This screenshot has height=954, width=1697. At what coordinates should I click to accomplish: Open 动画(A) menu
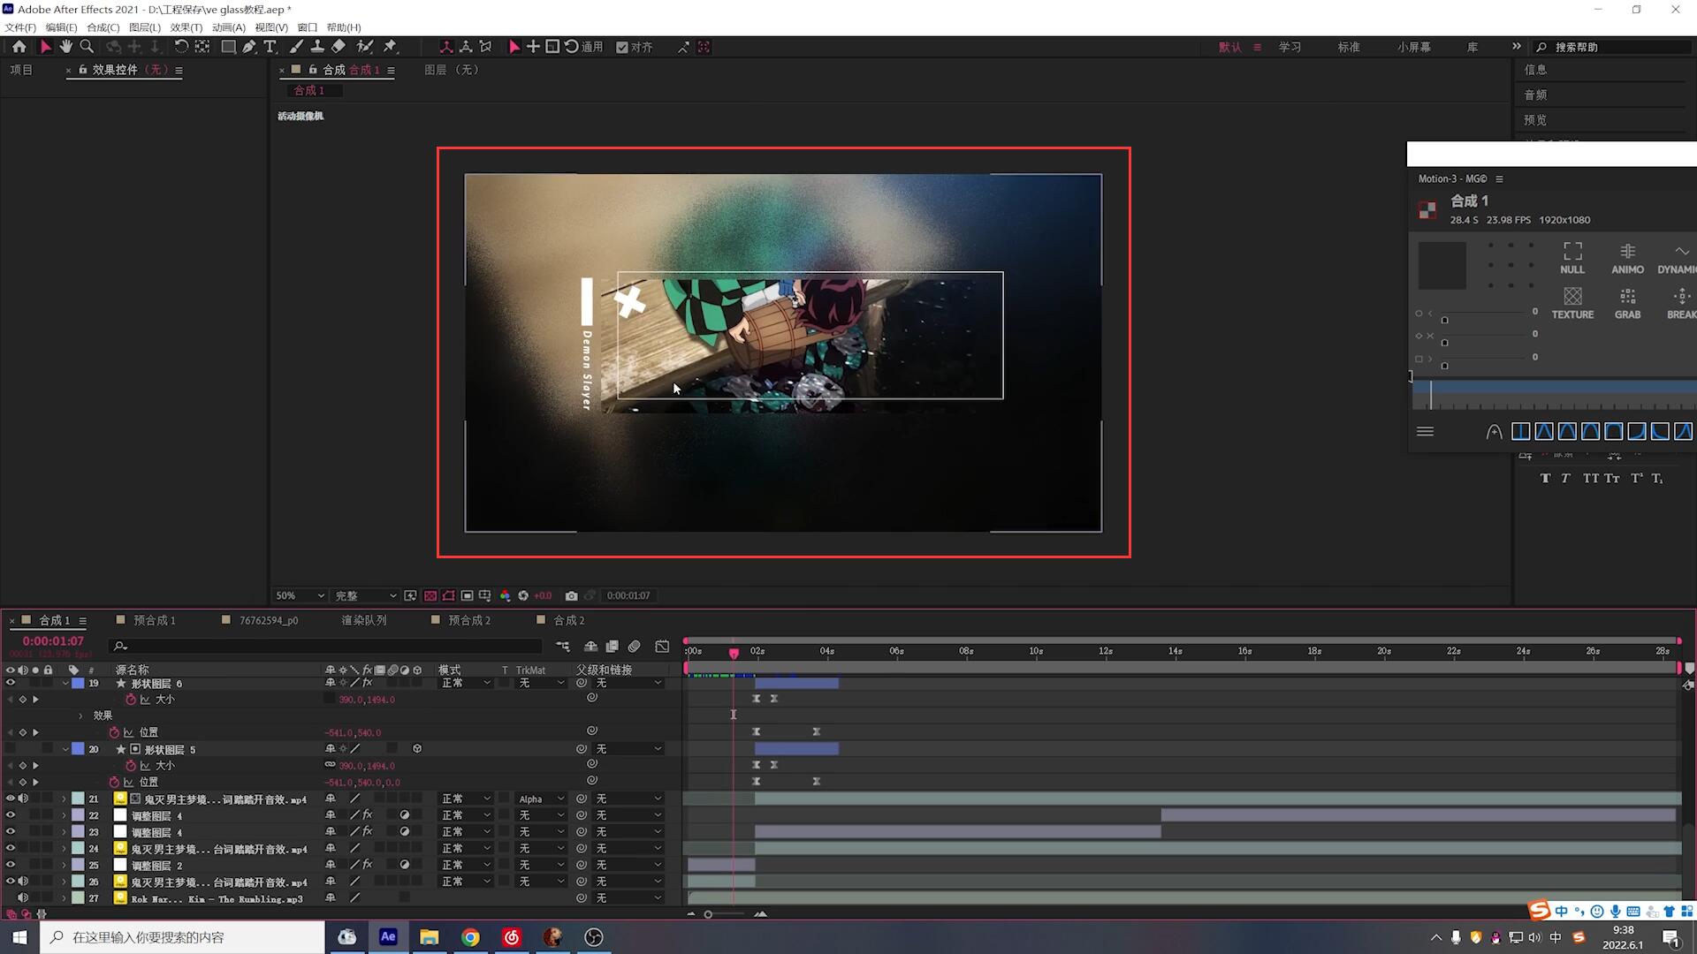pos(228,27)
